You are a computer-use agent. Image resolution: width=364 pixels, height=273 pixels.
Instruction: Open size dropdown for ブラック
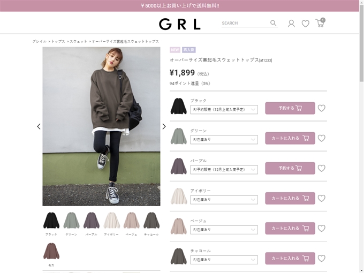(224, 110)
